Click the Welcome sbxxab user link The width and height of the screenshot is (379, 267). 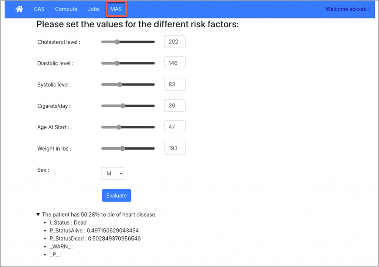pos(348,9)
